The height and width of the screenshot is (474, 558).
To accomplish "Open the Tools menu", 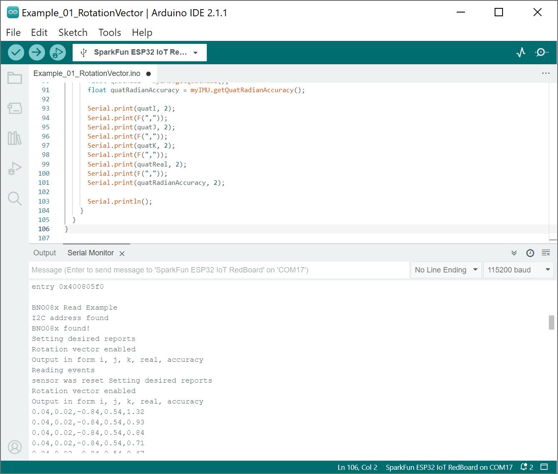I will (x=110, y=33).
